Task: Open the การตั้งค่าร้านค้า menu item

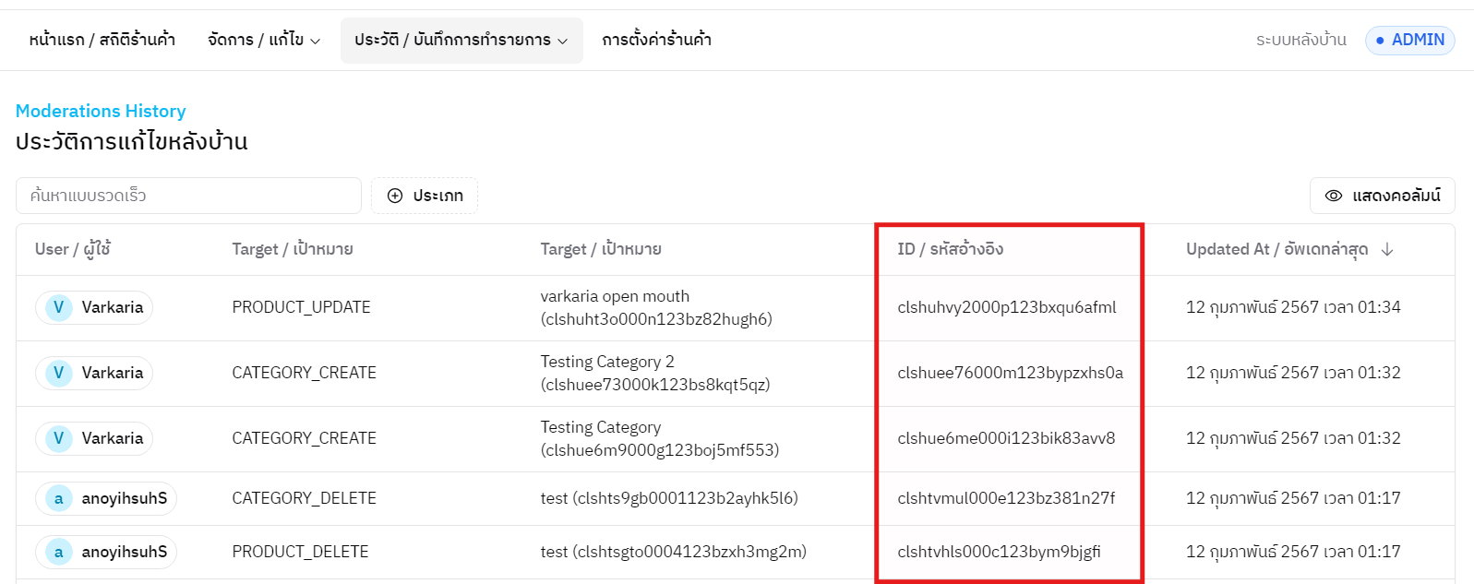Action: (x=656, y=40)
